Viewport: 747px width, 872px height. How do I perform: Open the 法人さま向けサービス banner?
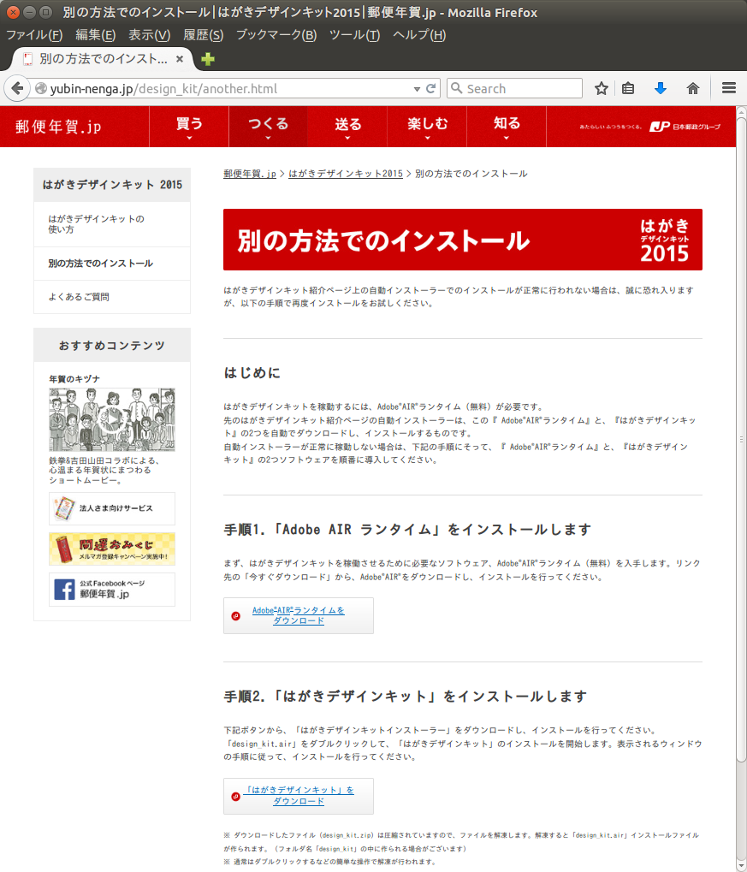tap(112, 508)
